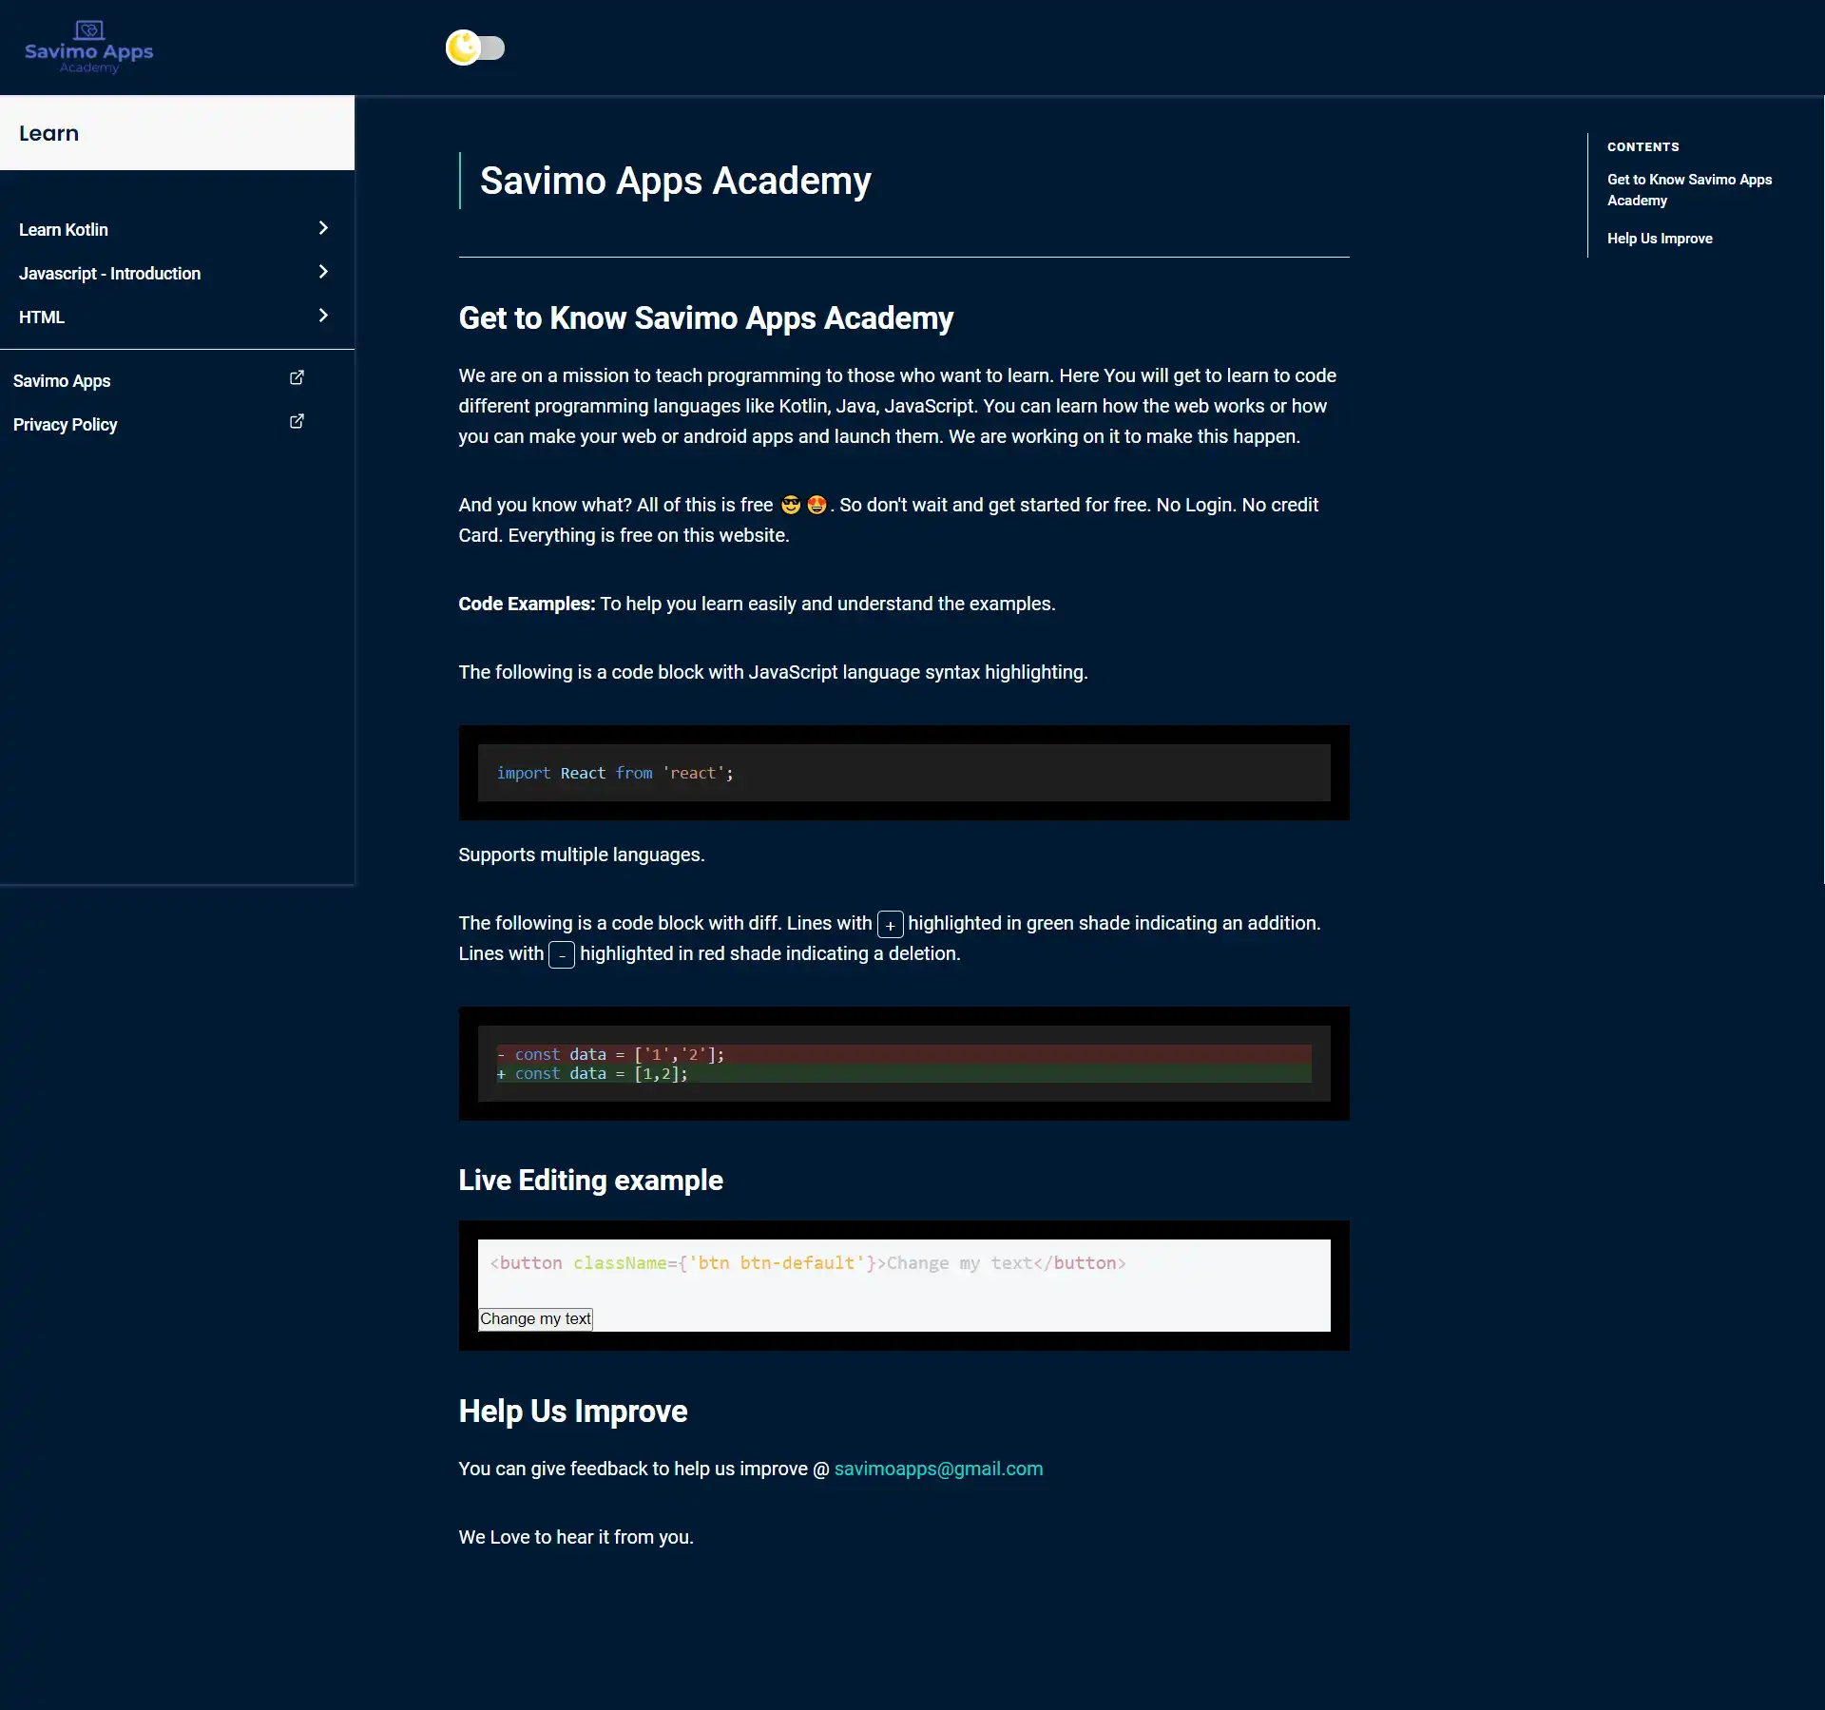This screenshot has height=1710, width=1825.
Task: Click external link icon beside Privacy Policy
Action: [x=297, y=422]
